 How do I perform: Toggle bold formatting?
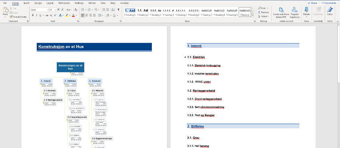33,16
